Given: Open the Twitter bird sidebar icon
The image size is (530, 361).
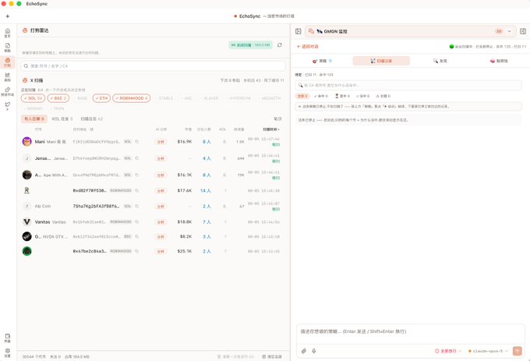Looking at the screenshot, I should click(x=8, y=106).
